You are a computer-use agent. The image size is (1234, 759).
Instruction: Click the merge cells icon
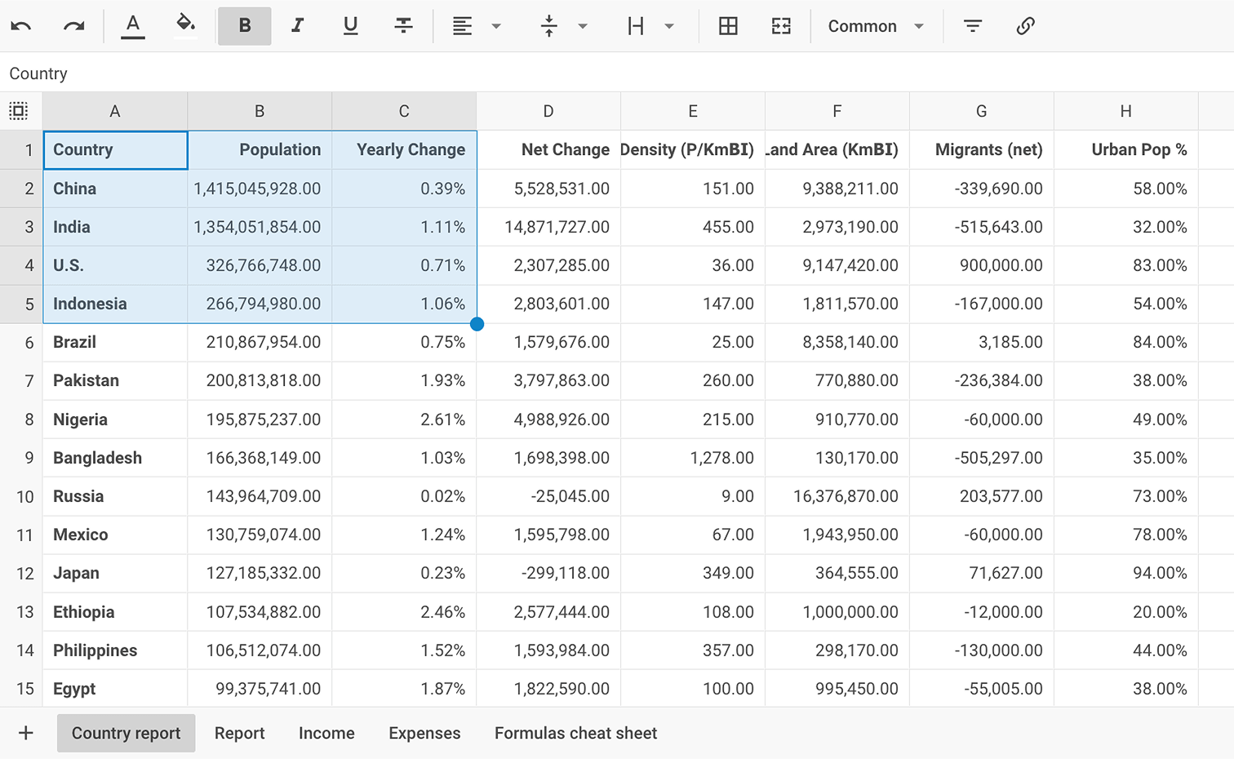[781, 26]
